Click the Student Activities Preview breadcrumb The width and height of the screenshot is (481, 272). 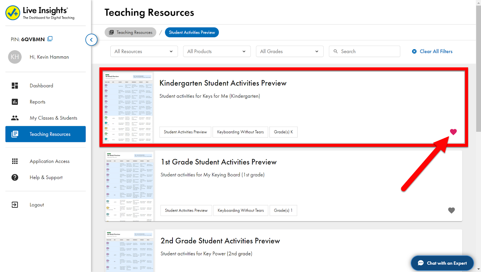(x=192, y=32)
